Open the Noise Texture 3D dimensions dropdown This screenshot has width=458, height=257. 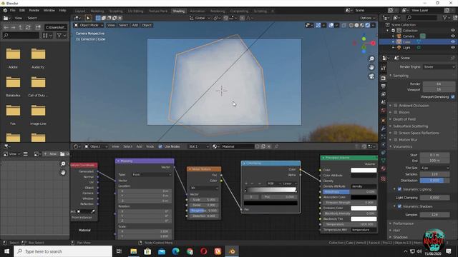204,188
